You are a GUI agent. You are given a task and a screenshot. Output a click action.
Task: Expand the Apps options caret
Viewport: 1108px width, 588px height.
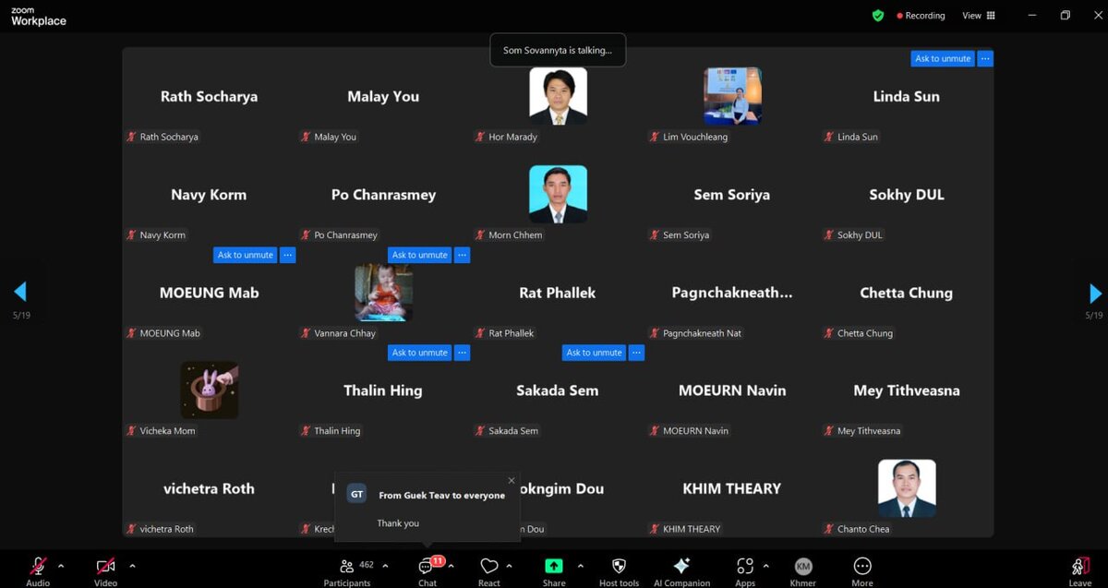click(765, 566)
